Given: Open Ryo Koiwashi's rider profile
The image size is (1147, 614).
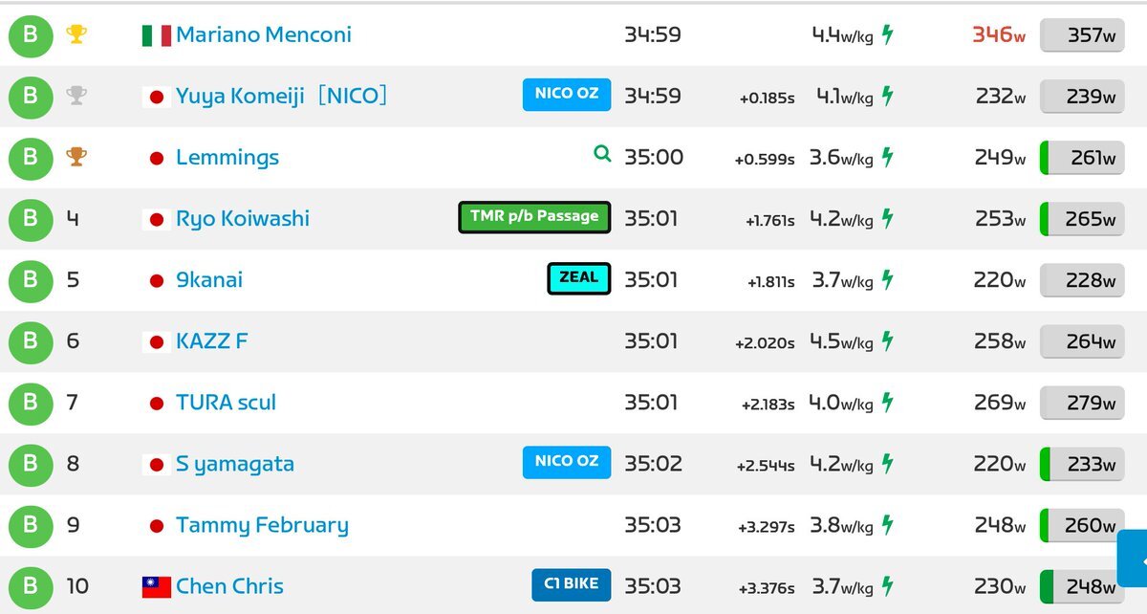Looking at the screenshot, I should pyautogui.click(x=243, y=219).
